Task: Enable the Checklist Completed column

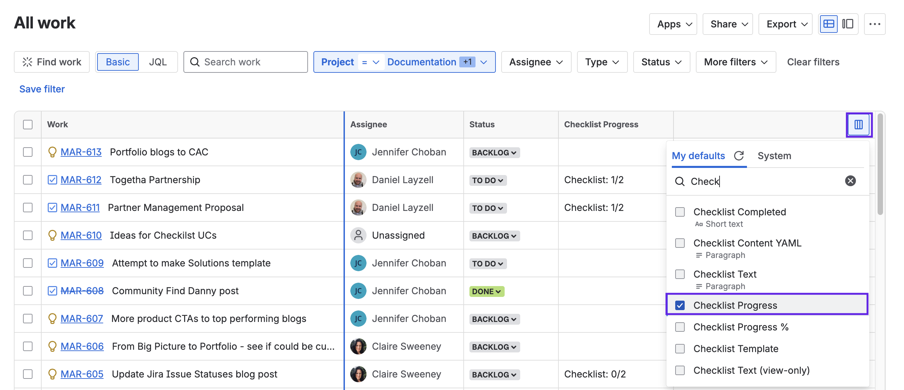Action: [679, 212]
